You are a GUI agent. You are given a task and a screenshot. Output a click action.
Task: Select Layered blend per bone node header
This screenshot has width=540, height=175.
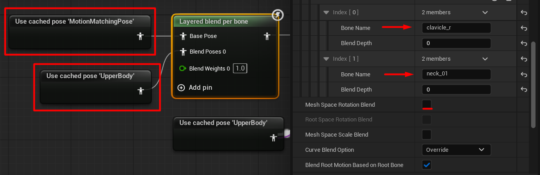coord(214,21)
